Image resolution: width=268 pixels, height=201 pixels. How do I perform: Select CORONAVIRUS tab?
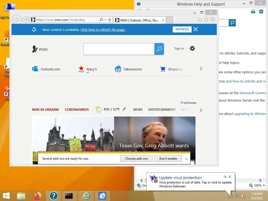(77, 110)
